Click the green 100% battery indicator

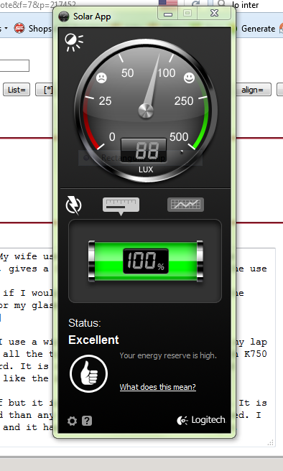[146, 261]
